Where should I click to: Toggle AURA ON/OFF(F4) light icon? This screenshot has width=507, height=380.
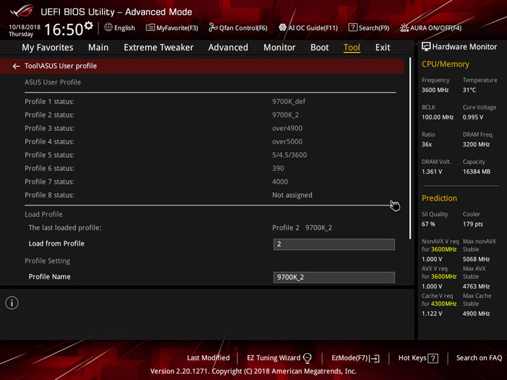(x=404, y=27)
